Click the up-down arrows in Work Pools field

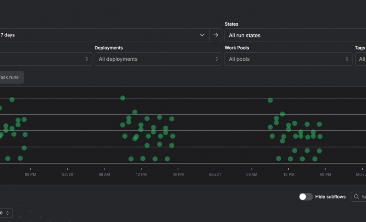[x=347, y=59]
